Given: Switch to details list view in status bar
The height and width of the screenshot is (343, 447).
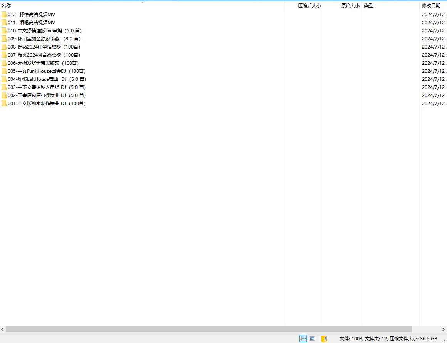Looking at the screenshot, I should [x=303, y=339].
